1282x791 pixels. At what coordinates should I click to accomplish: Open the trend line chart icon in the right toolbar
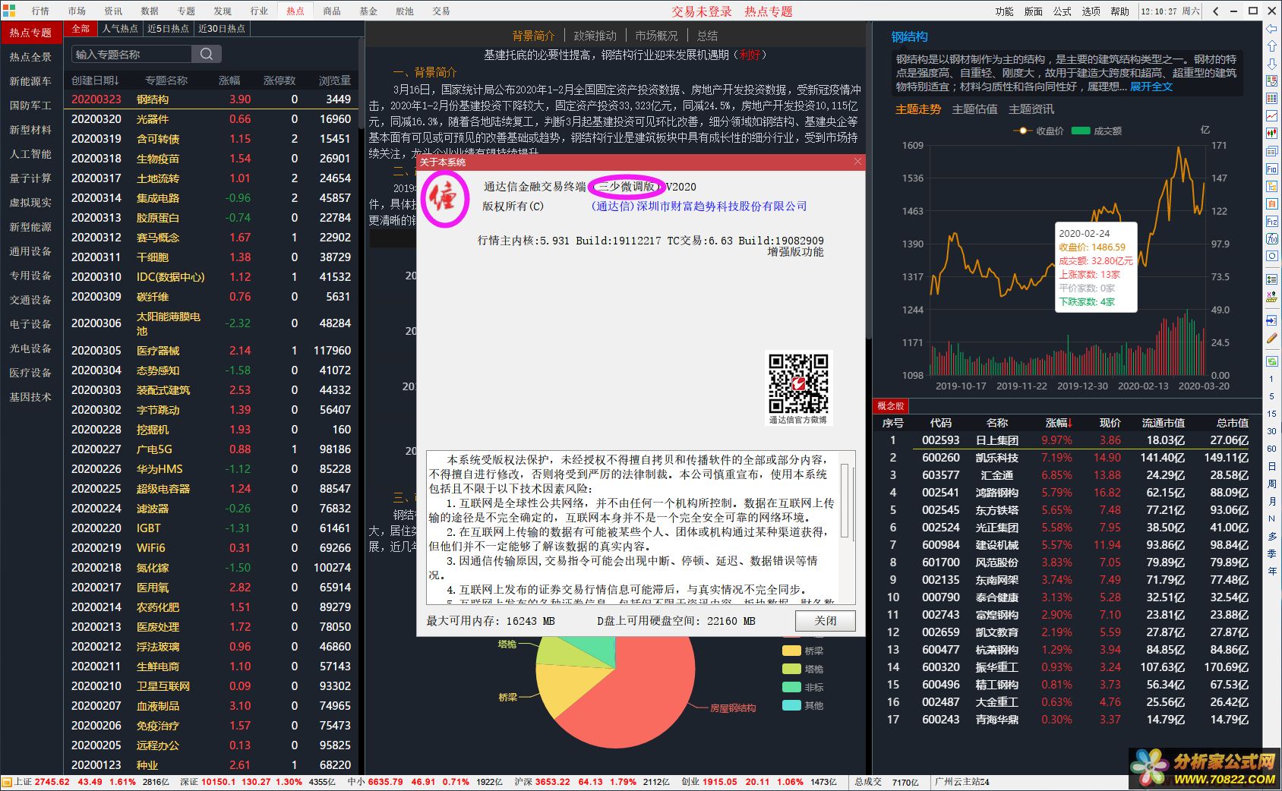pos(1271,116)
